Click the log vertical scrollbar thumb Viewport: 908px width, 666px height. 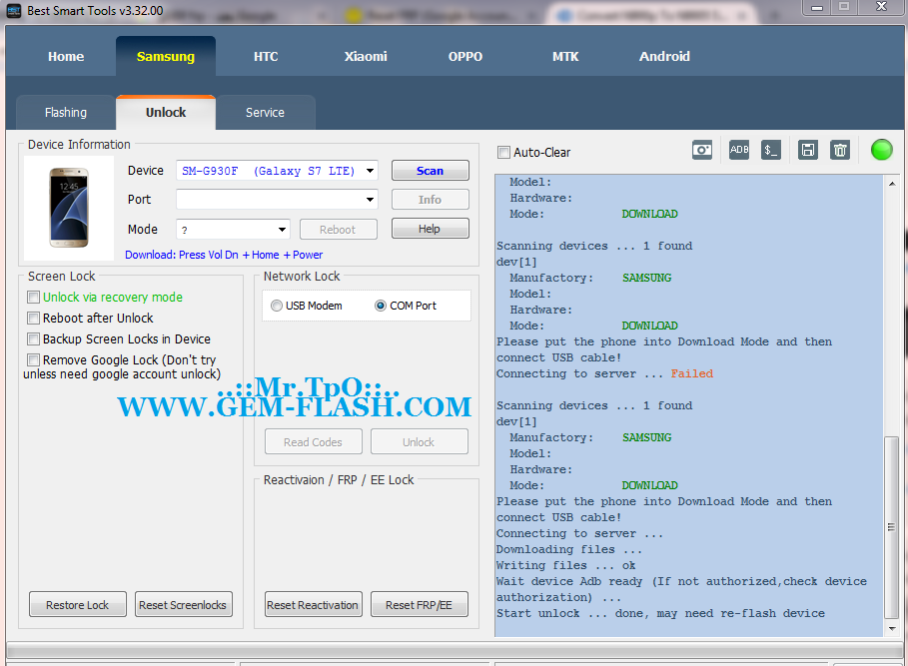892,528
